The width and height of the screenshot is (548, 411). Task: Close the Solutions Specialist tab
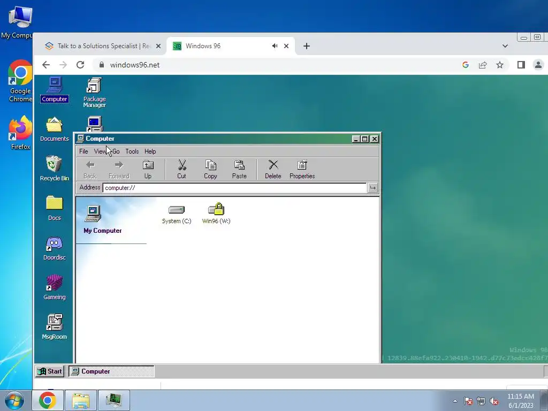[158, 46]
